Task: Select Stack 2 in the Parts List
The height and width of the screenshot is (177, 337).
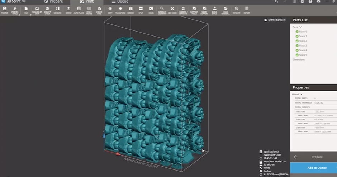Action: coord(303,41)
